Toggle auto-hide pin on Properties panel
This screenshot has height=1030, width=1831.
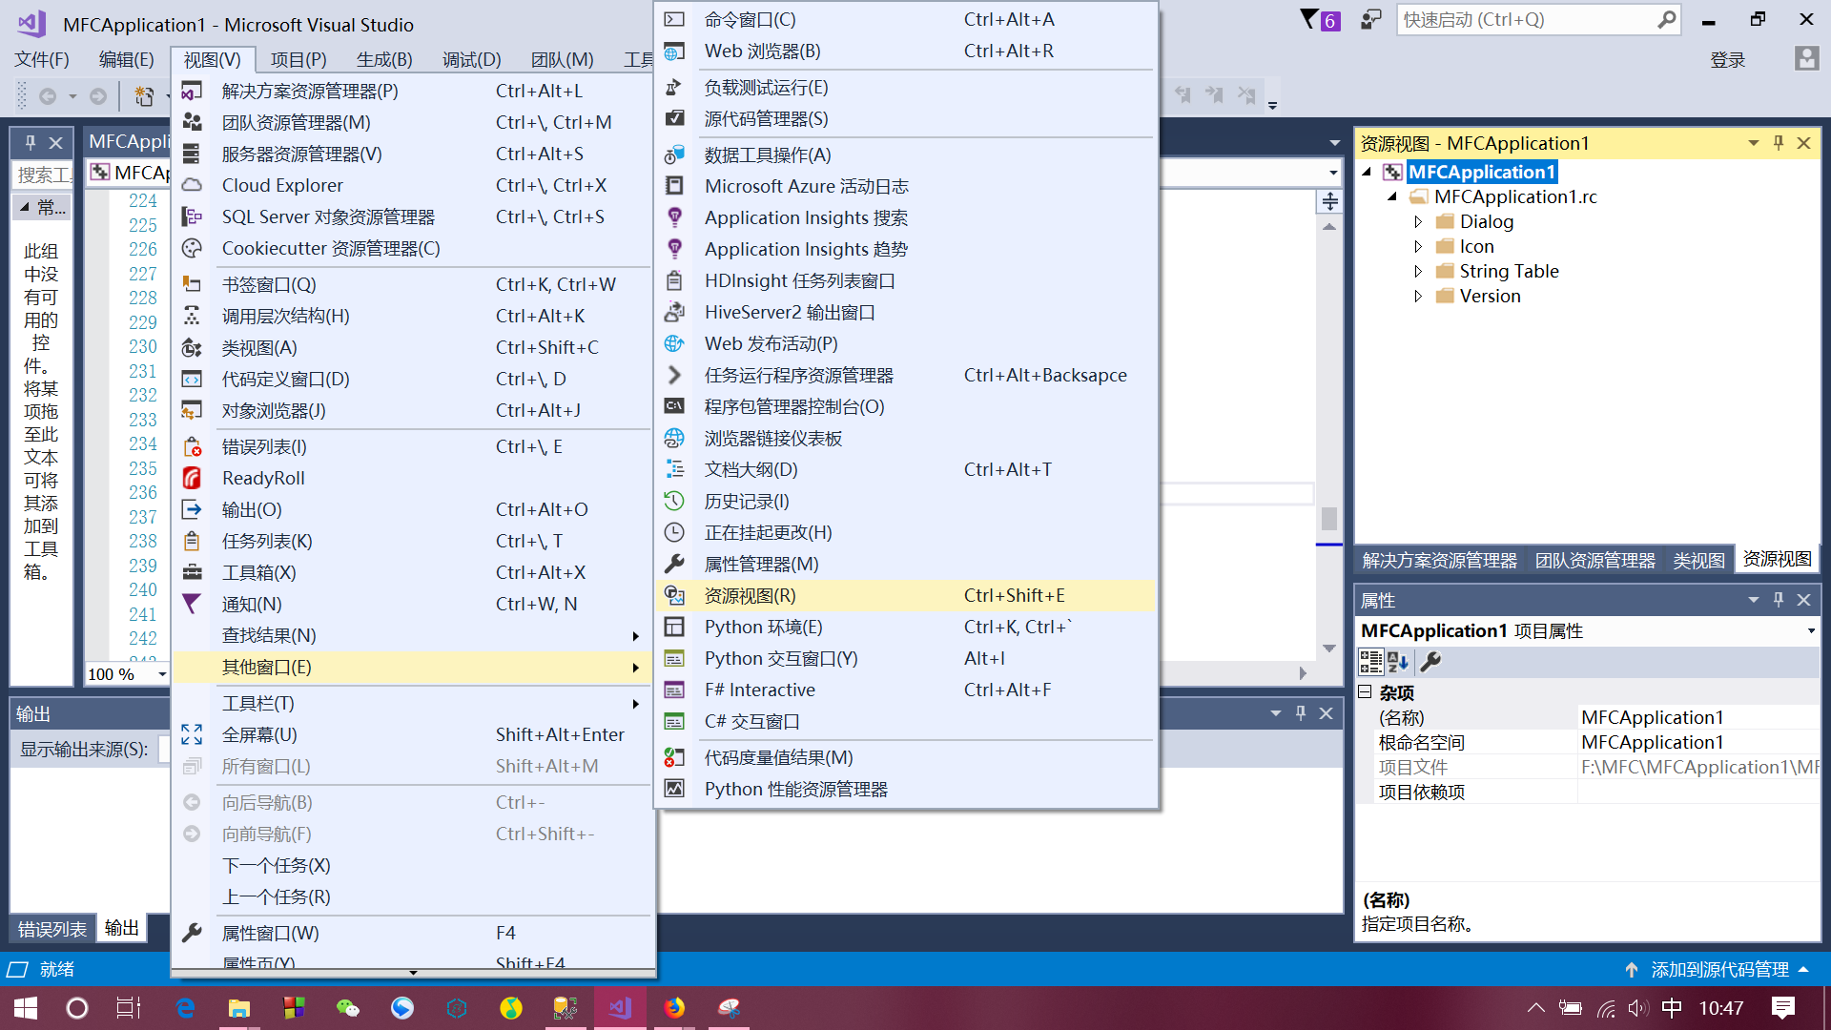[x=1778, y=600]
